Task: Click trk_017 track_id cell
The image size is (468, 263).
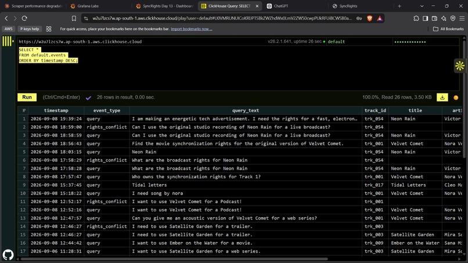Action: (375, 185)
